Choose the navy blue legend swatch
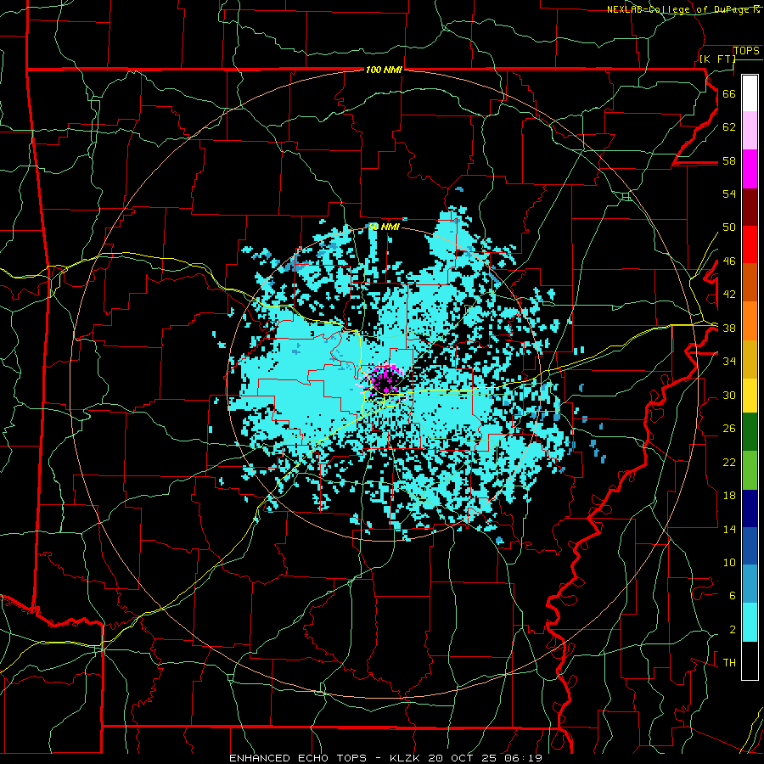This screenshot has height=764, width=764. [750, 508]
